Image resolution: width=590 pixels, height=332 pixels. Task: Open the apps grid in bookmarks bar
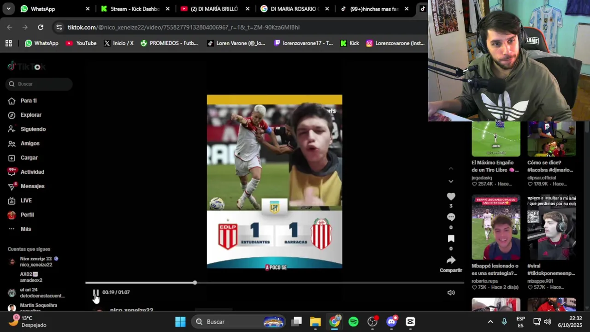point(8,43)
